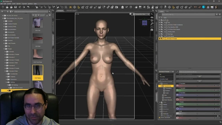Image resolution: width=222 pixels, height=125 pixels.
Task: Select the Currently Used filter
Action: pos(164,79)
